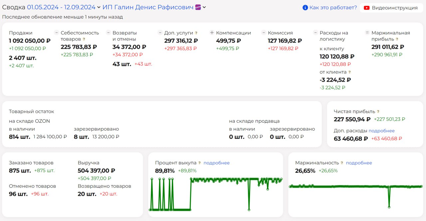Click the minus icon before Себестоимость товаров
The image size is (426, 221).
coord(57,33)
